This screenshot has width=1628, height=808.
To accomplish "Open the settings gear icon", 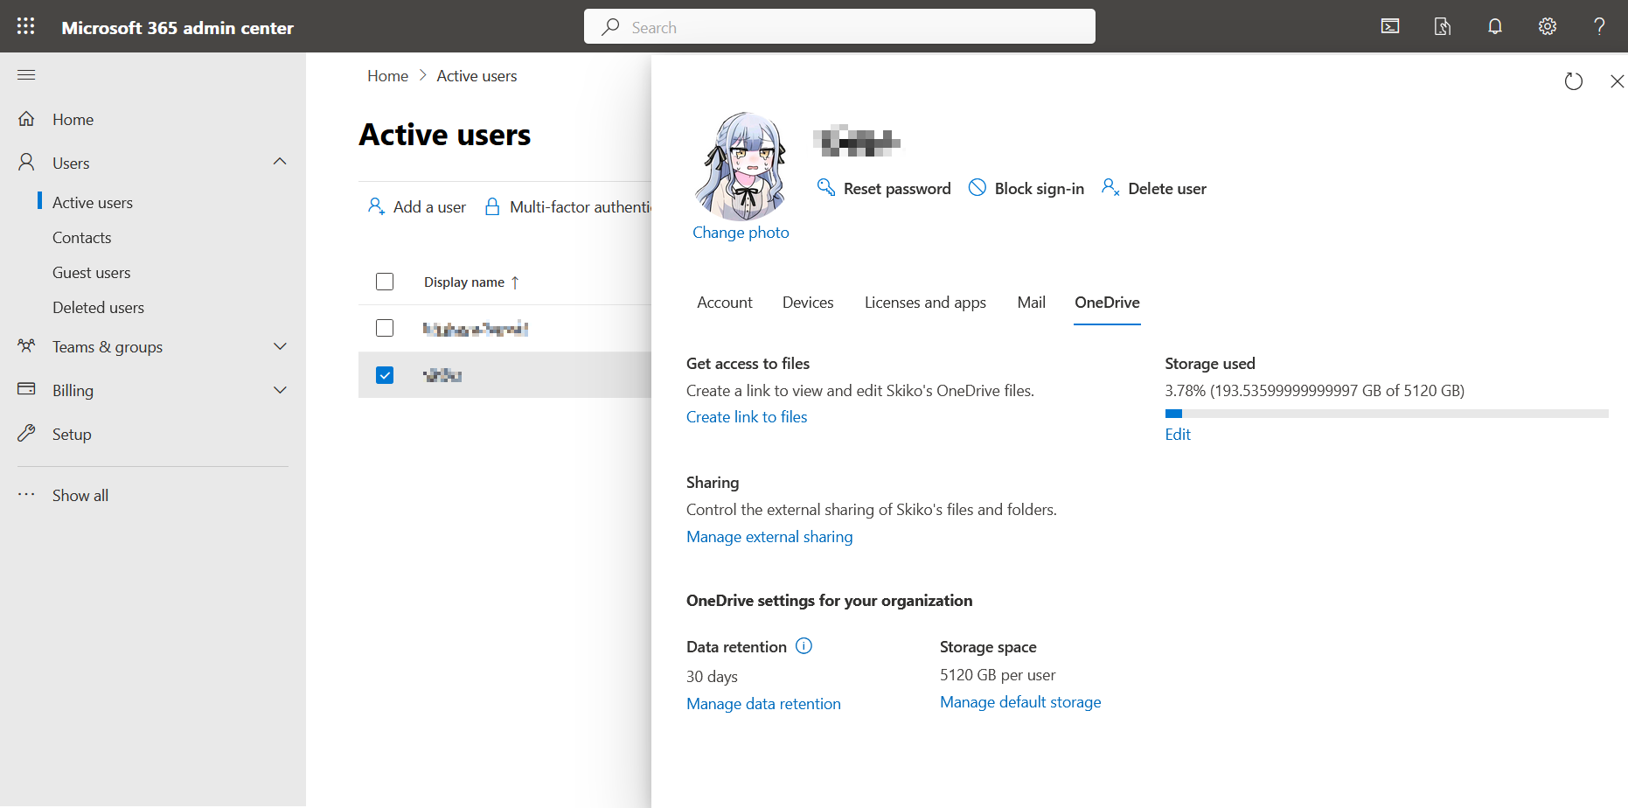I will 1547,26.
